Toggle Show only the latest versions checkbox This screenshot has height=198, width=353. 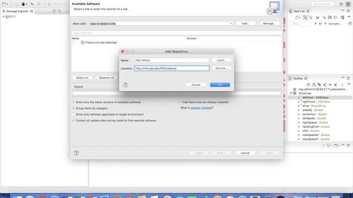73,102
